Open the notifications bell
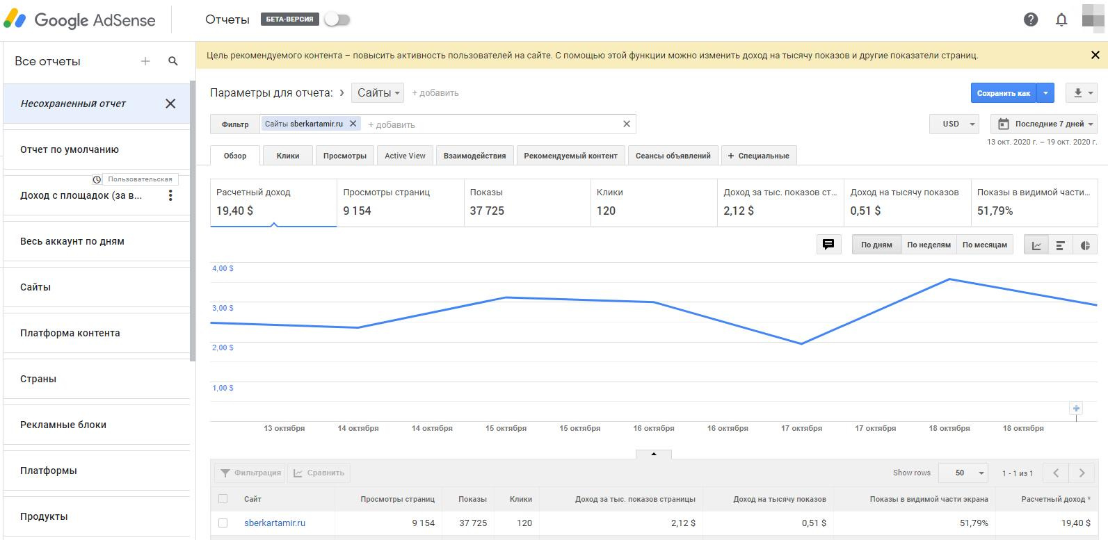Image resolution: width=1108 pixels, height=540 pixels. pos(1061,19)
